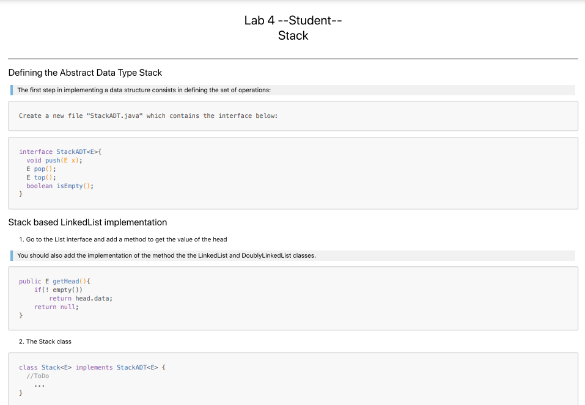Click the "2. The Stack class" step text
Image resolution: width=585 pixels, height=405 pixels.
[45, 341]
